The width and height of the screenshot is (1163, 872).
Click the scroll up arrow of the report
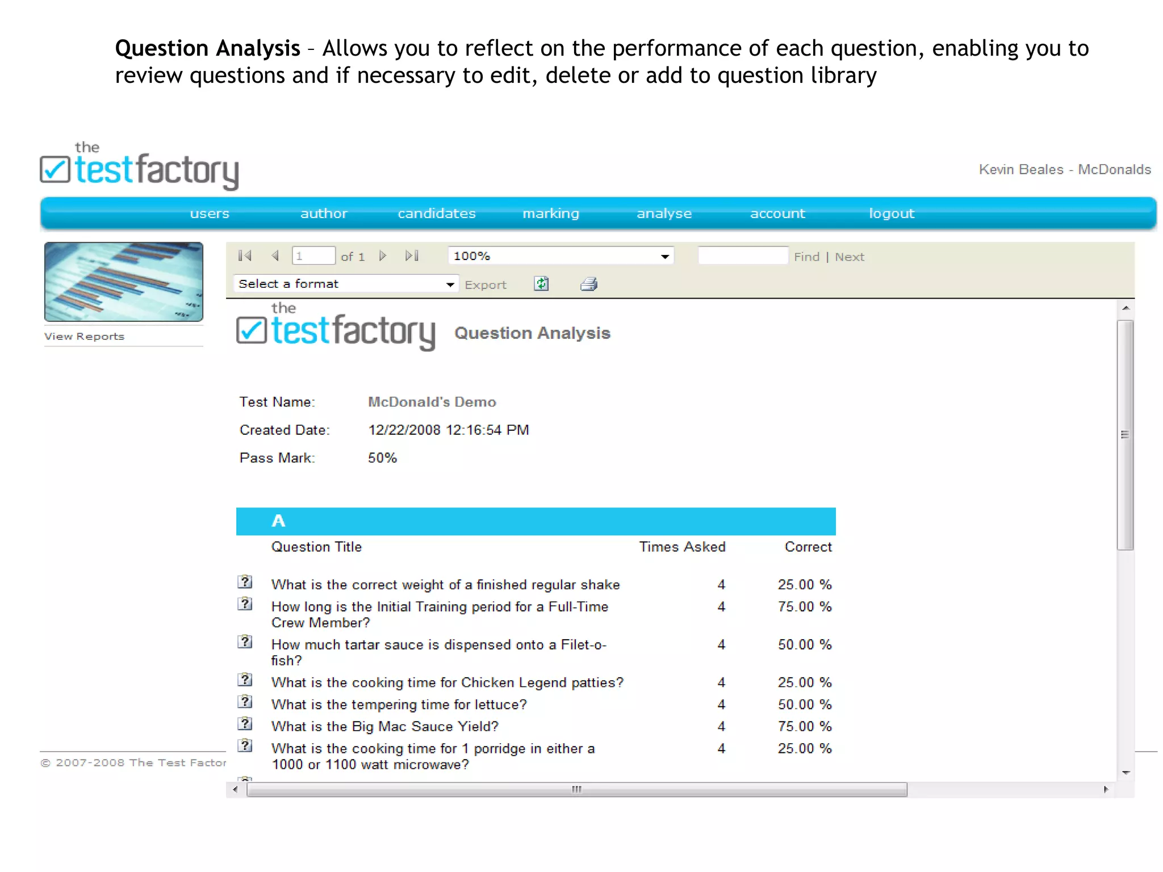tap(1126, 308)
